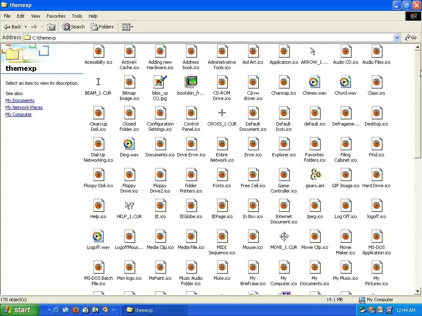Viewport: 422px width, 316px height.
Task: Click the Address field showing C:\themexp
Action: click(208, 37)
